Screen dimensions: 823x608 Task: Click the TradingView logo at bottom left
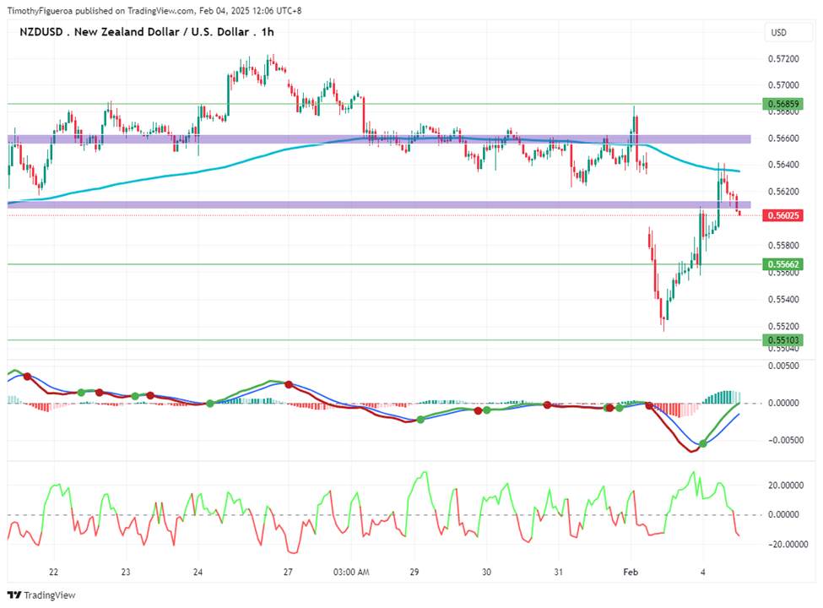click(41, 594)
